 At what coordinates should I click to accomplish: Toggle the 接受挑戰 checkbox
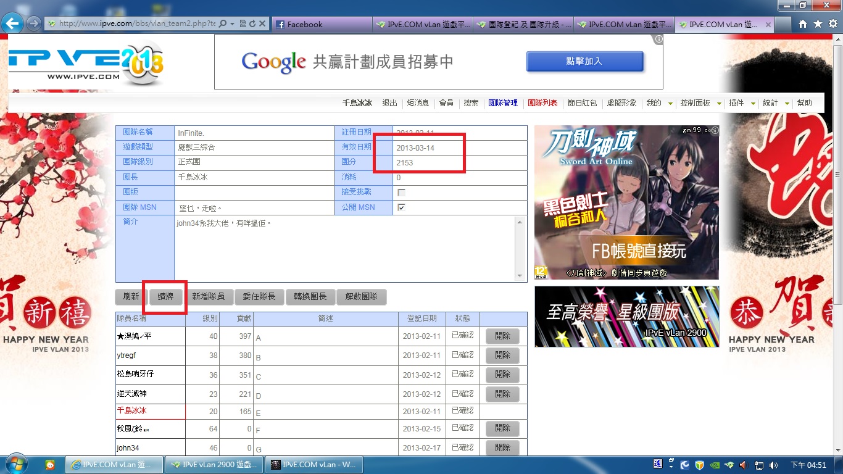click(402, 193)
